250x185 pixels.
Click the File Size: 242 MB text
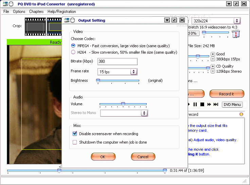coord(201,46)
